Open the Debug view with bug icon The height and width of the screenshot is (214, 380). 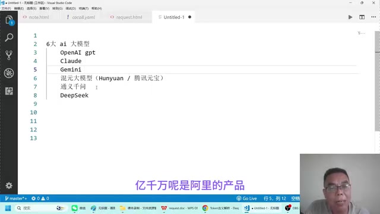point(9,73)
